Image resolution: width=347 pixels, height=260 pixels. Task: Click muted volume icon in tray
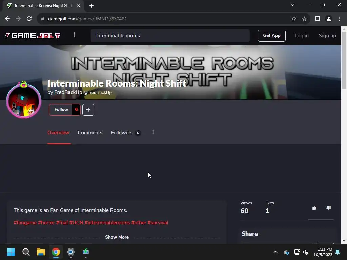click(306, 252)
